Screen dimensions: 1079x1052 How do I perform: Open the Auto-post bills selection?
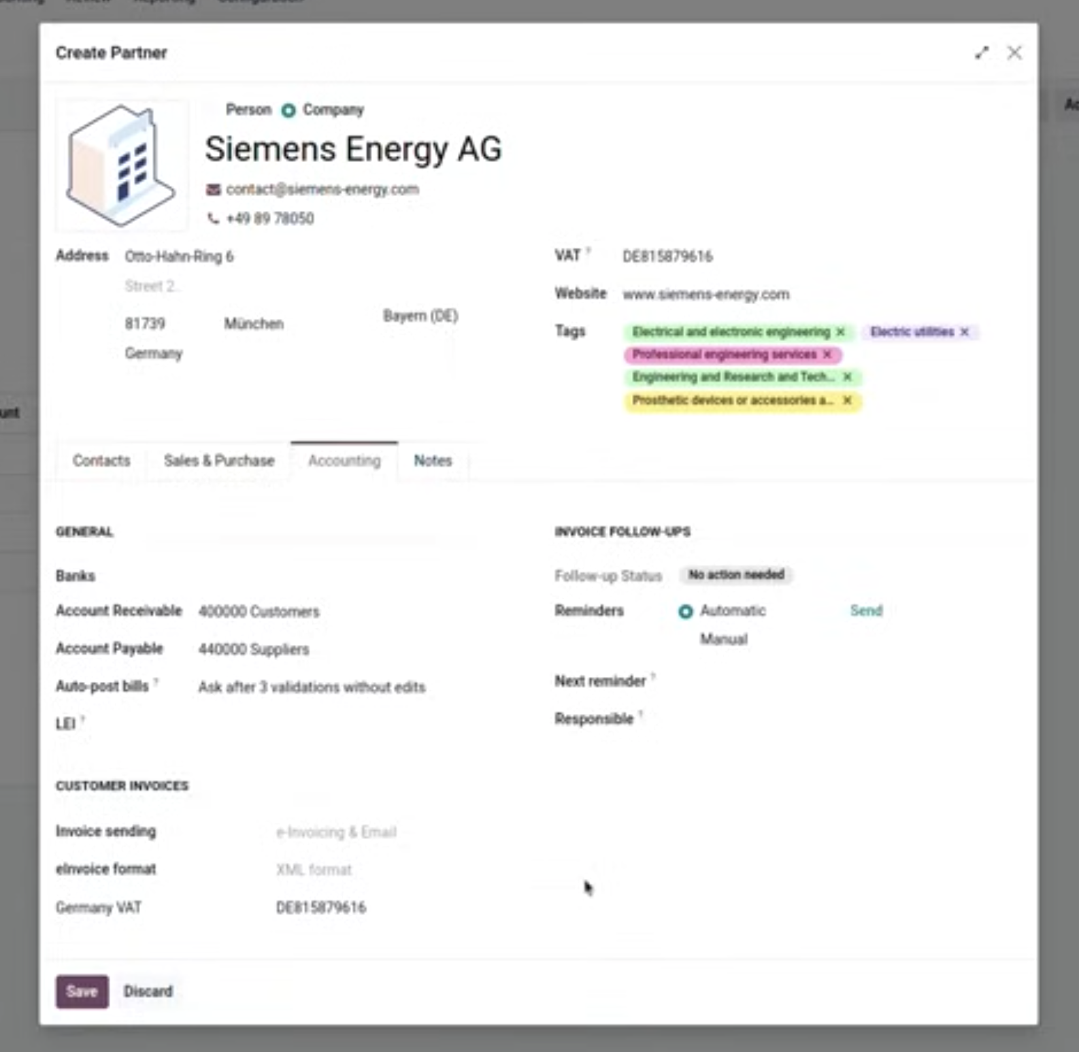point(312,687)
